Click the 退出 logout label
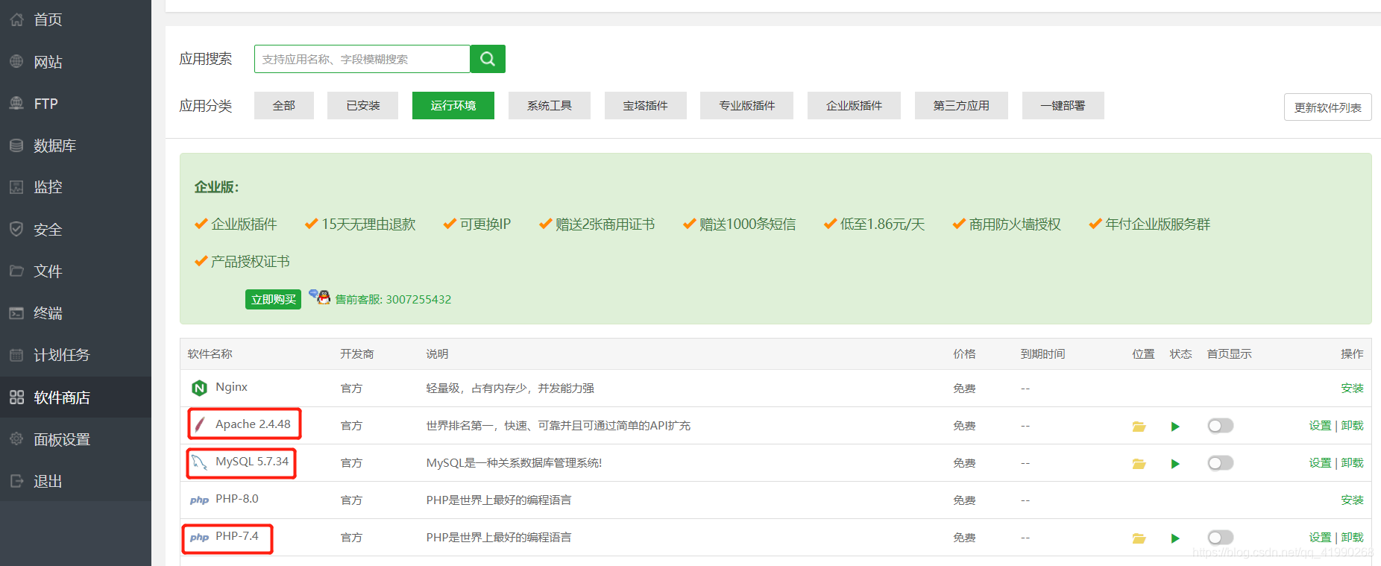 (x=48, y=481)
